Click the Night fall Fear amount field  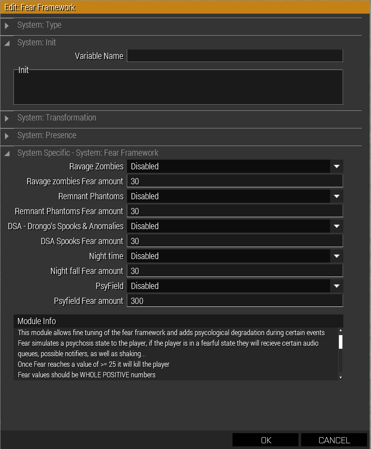click(235, 271)
